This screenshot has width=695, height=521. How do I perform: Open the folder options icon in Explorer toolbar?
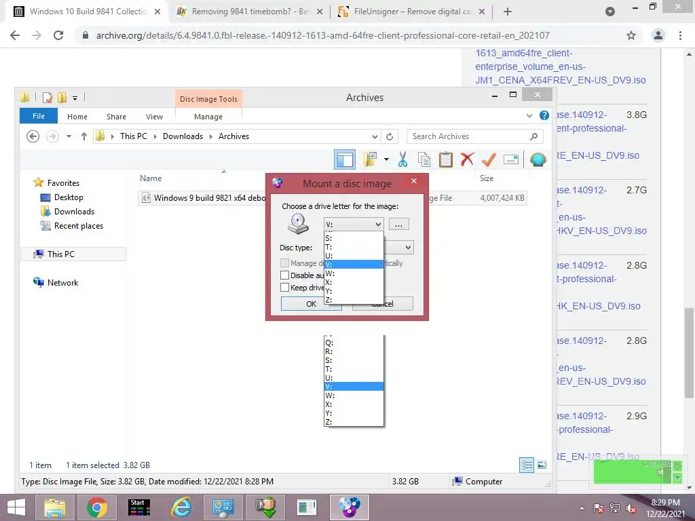point(370,159)
